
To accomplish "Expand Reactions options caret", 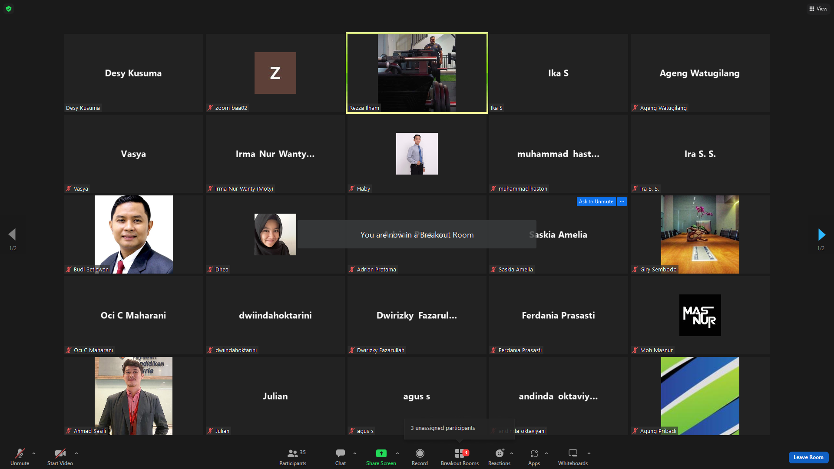I will [512, 453].
